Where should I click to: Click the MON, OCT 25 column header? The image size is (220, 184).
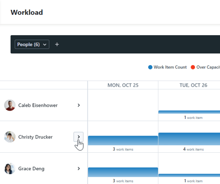[123, 85]
